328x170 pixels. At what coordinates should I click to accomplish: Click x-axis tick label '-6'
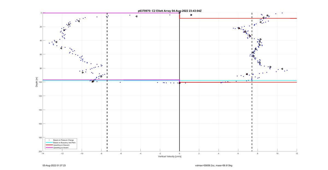tap(121, 154)
